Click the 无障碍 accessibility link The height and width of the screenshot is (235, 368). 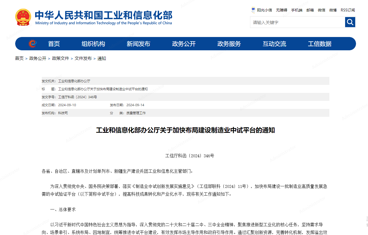pos(281,10)
